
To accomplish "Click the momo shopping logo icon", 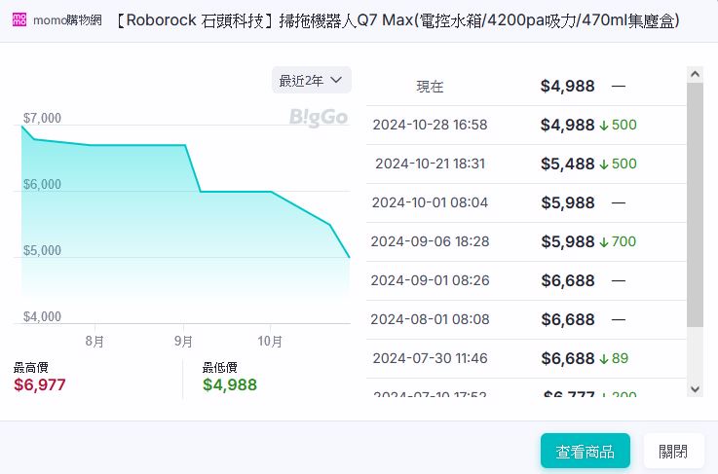I will 19,20.
